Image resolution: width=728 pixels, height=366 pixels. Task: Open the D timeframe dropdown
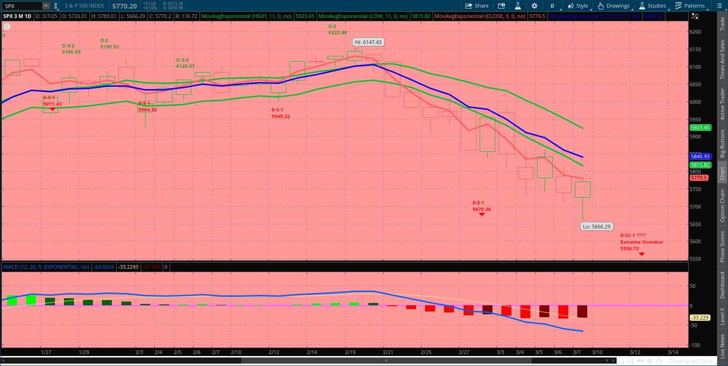[552, 6]
